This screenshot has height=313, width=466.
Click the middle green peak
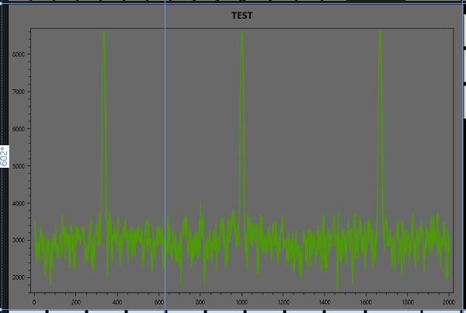coord(242,119)
